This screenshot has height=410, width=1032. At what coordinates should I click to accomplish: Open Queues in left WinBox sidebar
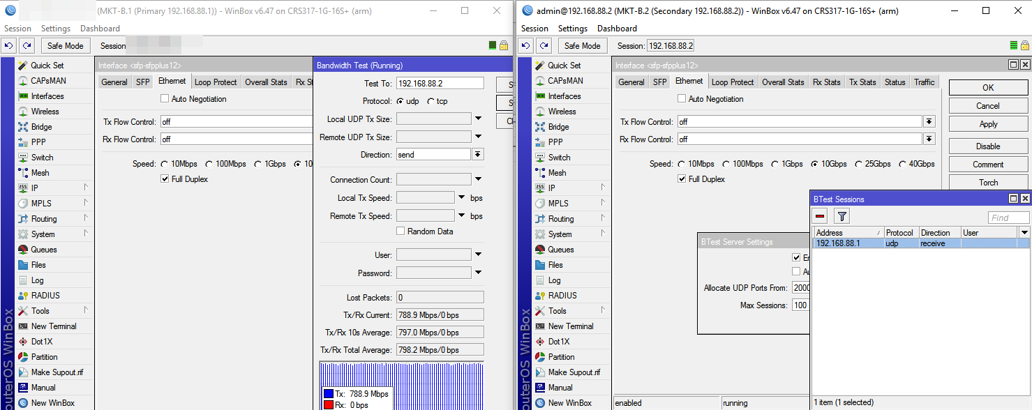pyautogui.click(x=43, y=250)
